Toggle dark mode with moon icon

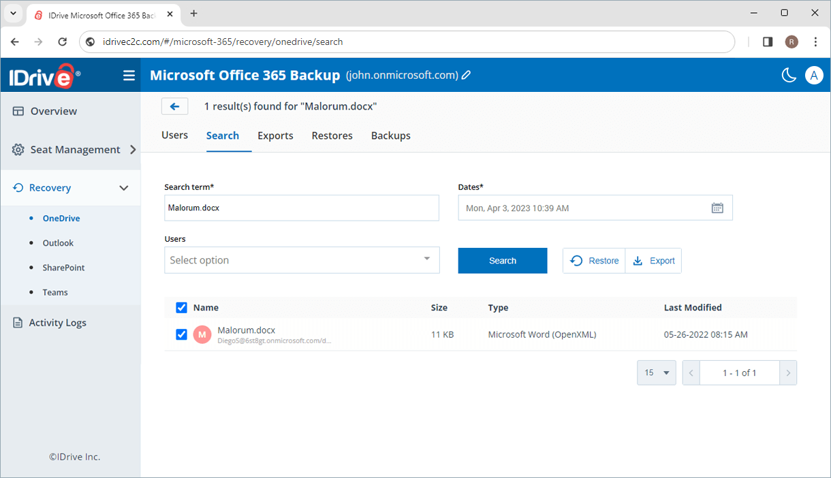[789, 75]
